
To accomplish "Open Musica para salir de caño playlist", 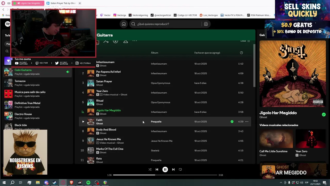I will pos(38,94).
